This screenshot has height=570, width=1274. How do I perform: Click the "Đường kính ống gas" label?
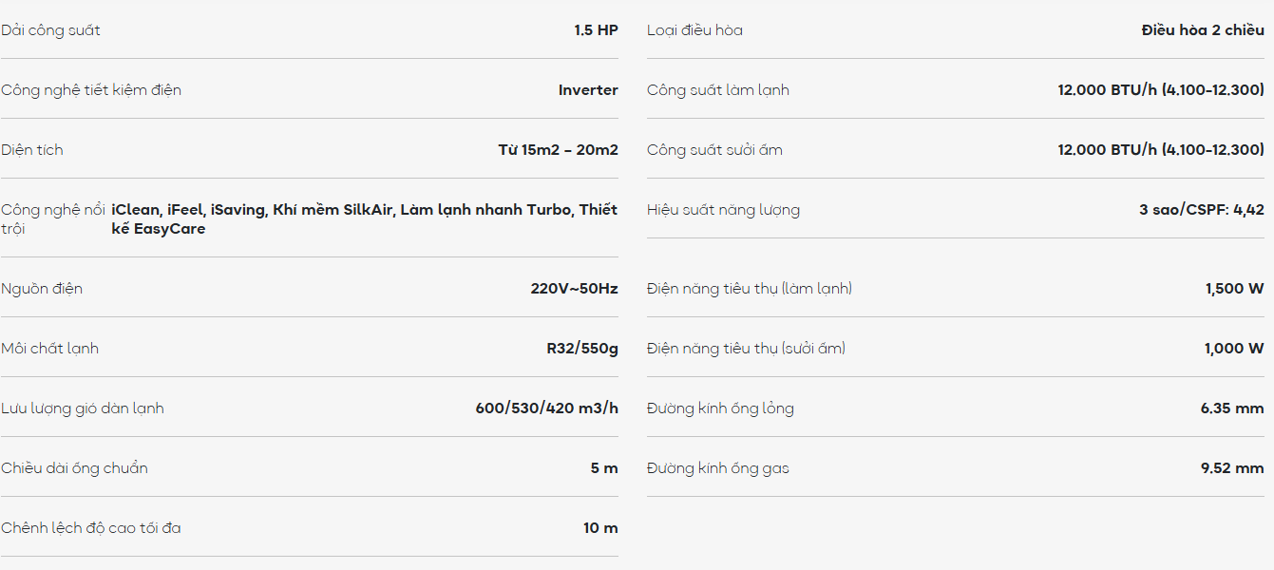(x=717, y=468)
